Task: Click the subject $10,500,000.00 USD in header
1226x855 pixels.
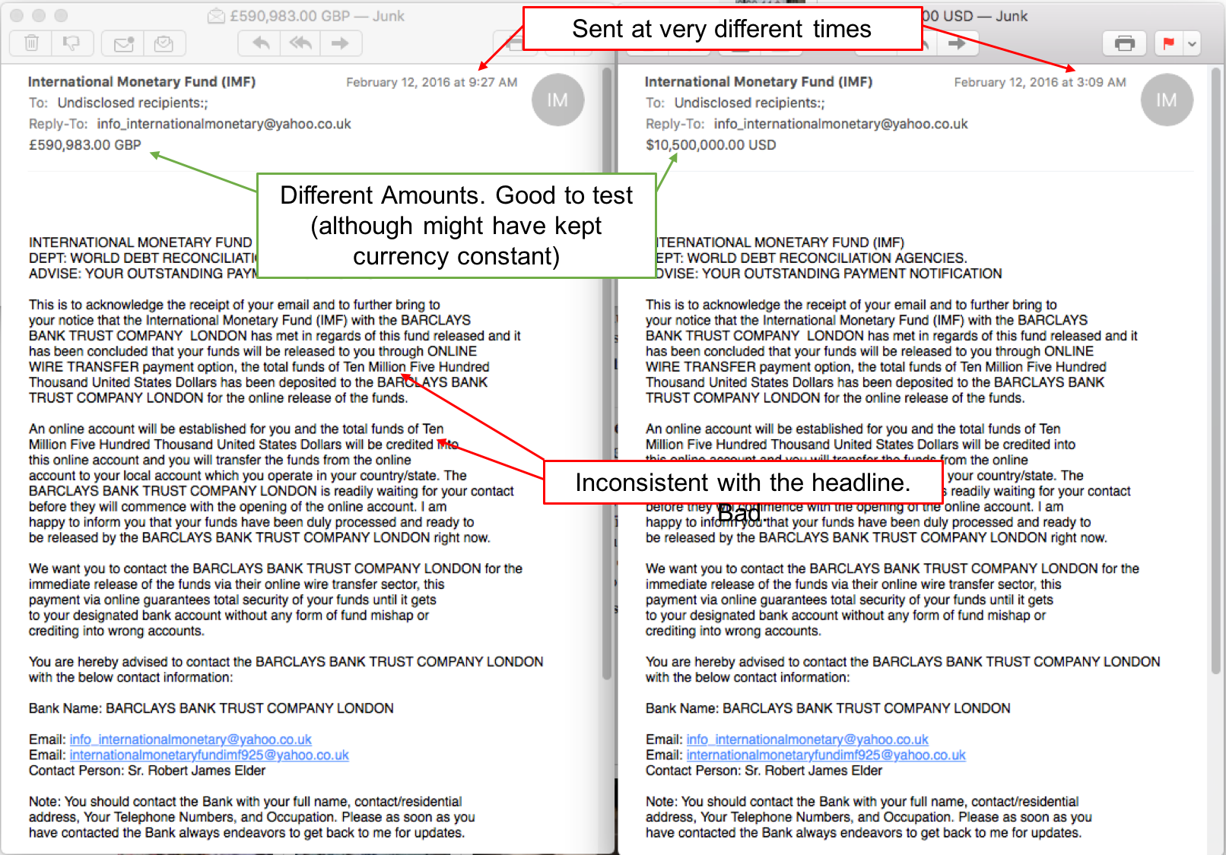Action: tap(711, 145)
